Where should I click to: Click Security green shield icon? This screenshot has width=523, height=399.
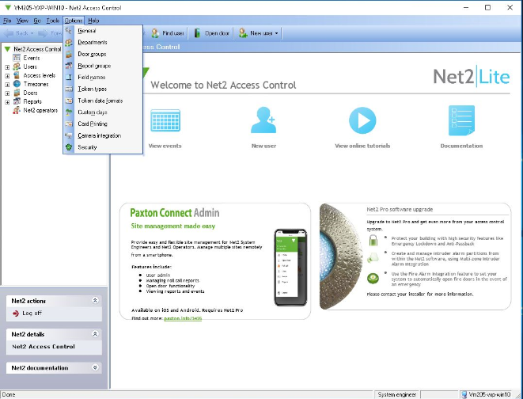tap(69, 147)
